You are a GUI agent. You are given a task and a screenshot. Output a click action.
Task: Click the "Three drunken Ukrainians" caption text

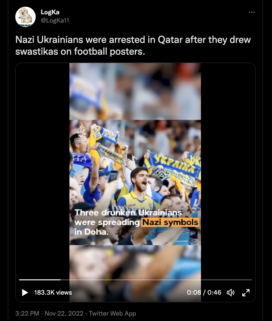pyautogui.click(x=128, y=213)
